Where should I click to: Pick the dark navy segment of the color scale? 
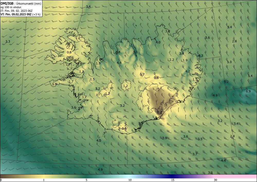tap(172, 176)
